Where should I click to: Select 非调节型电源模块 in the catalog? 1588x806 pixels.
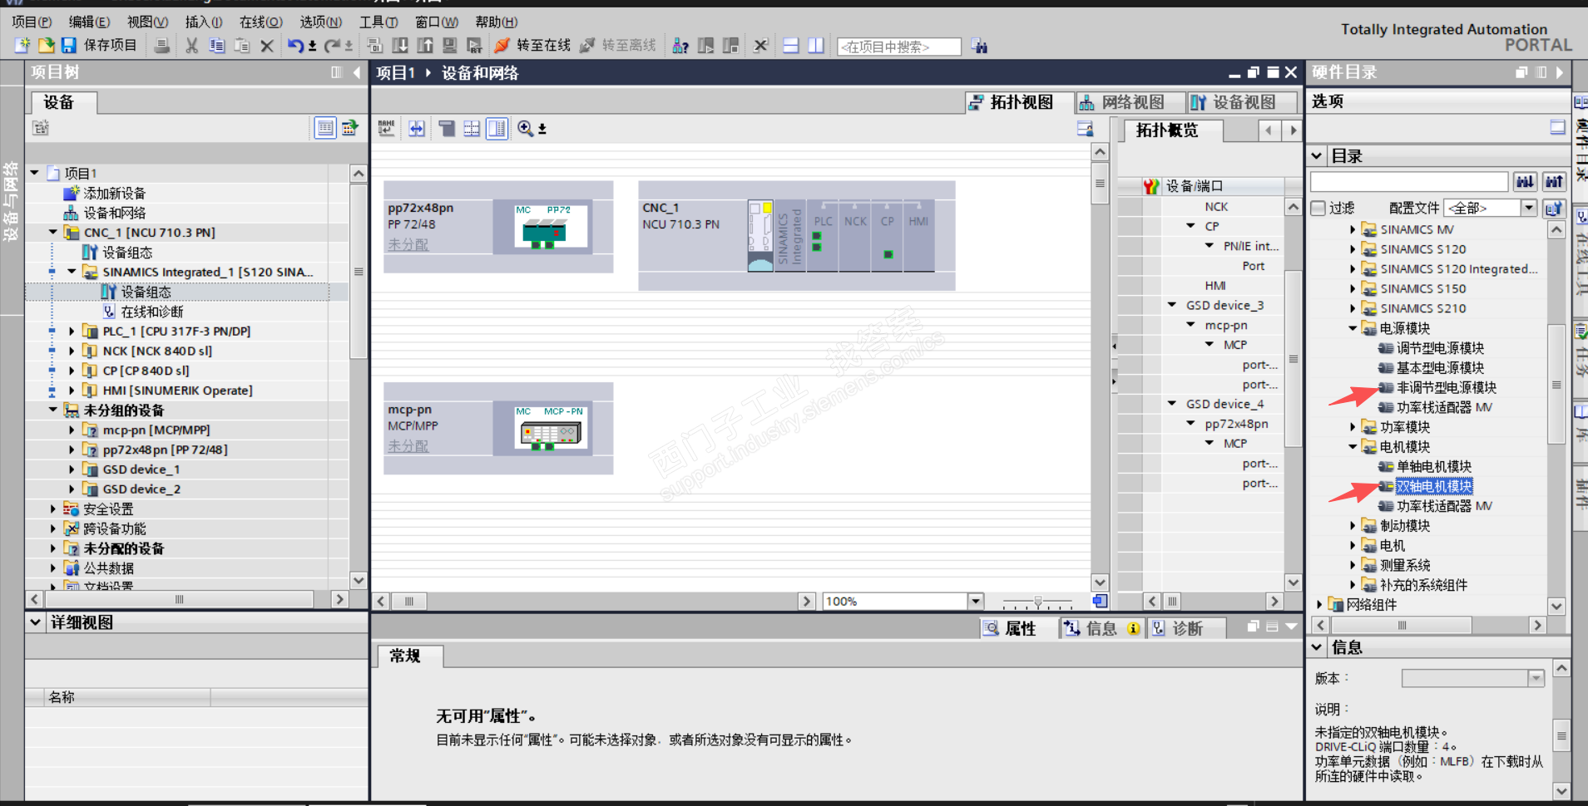[x=1447, y=387]
